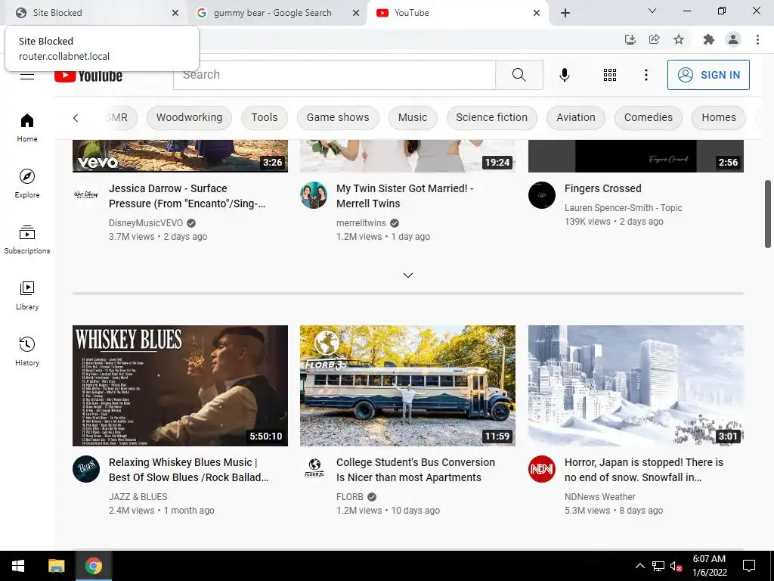774x581 pixels.
Task: Open the FLORB channel name link
Action: [x=349, y=496]
